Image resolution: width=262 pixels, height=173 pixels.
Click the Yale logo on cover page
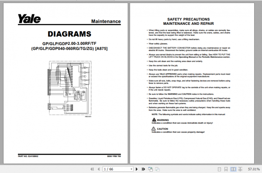pyautogui.click(x=29, y=19)
